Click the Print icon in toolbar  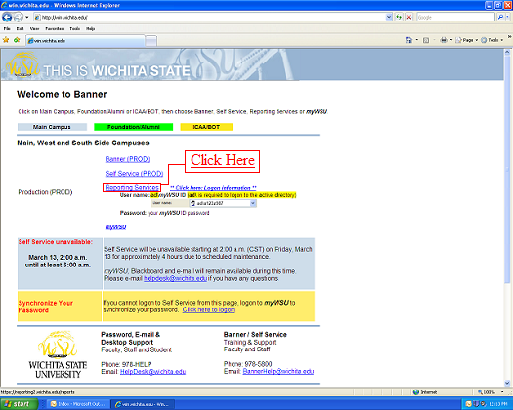point(444,40)
